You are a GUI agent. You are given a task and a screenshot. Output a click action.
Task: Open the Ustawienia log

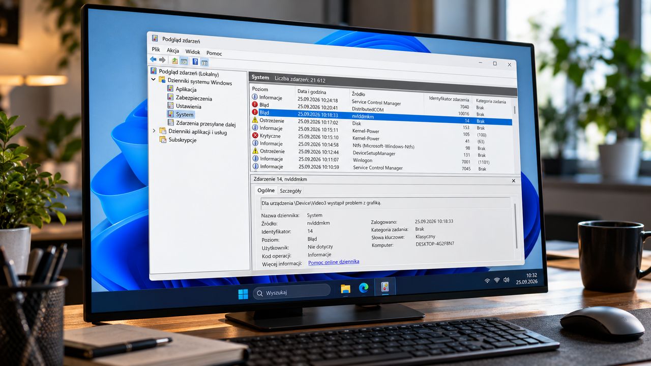(184, 106)
